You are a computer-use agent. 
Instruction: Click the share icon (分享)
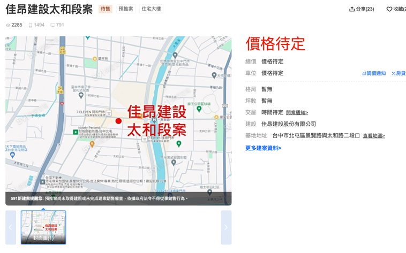pos(351,9)
